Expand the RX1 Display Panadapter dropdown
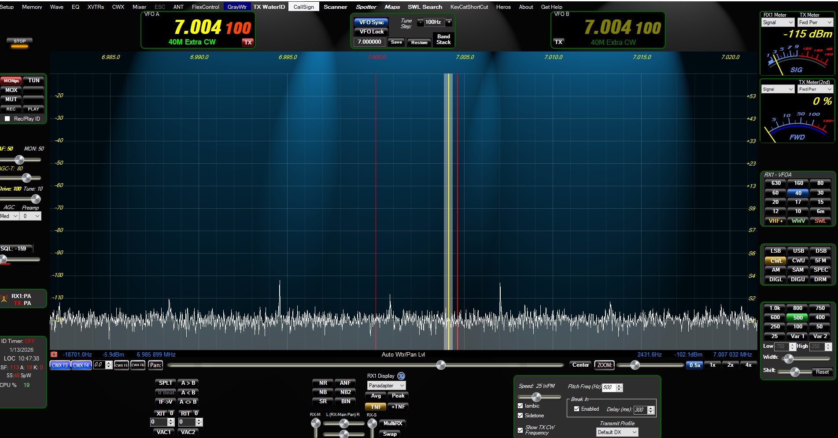This screenshot has height=438, width=838. [x=386, y=386]
